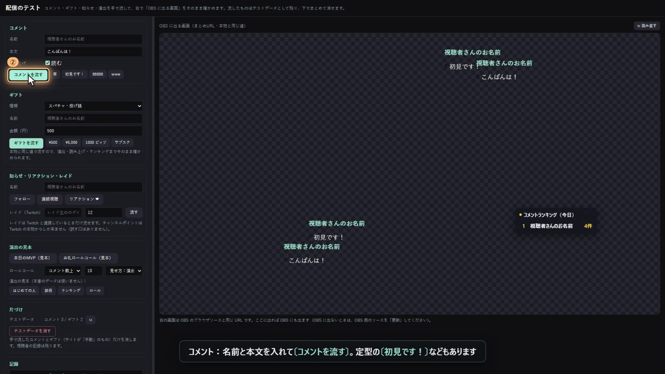This screenshot has height=374, width=665.
Task: Open the gift 種類 dropdown (スパチャ・投げ銭)
Action: pyautogui.click(x=93, y=106)
